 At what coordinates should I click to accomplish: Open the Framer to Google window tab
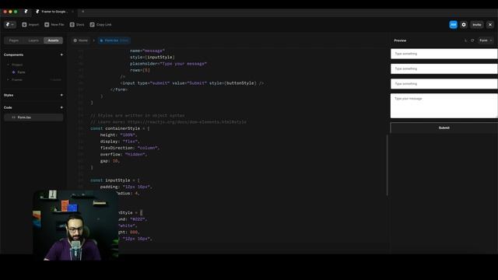[x=54, y=12]
